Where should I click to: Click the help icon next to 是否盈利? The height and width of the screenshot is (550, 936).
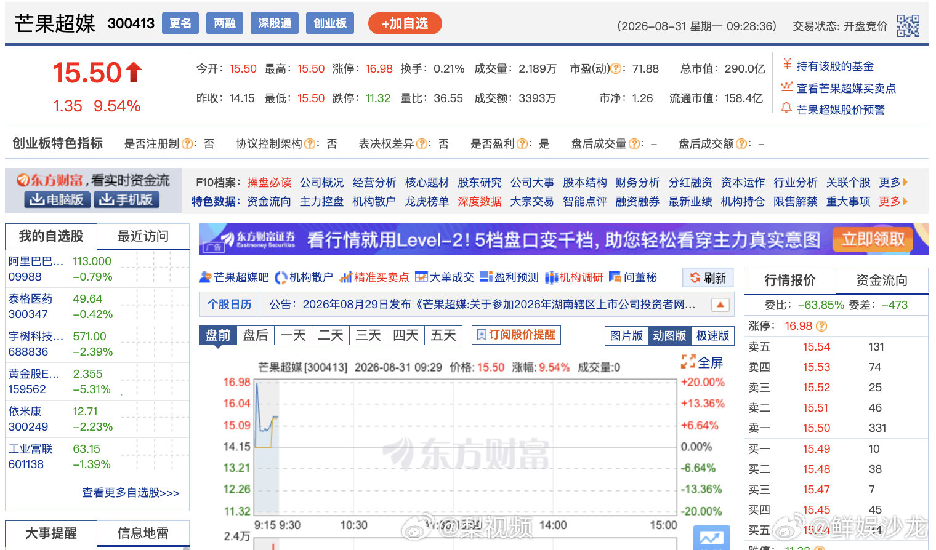click(522, 144)
